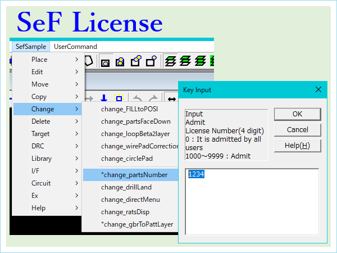Click the first green stacked layers icon
The height and width of the screenshot is (253, 337).
coord(171,61)
